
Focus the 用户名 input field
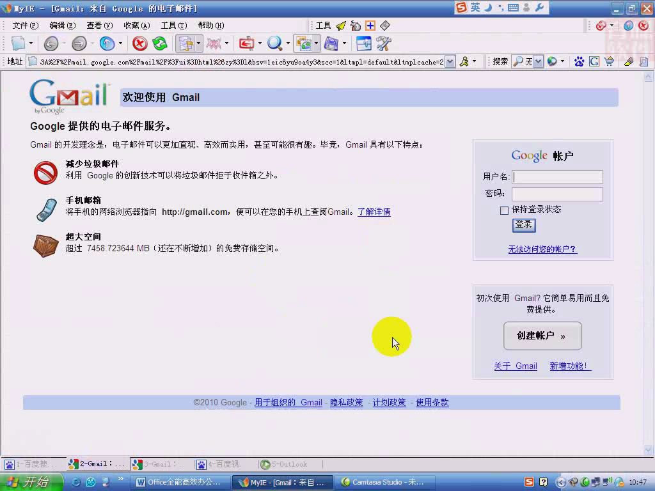point(557,177)
